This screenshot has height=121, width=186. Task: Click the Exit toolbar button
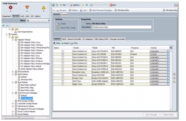[113, 5]
